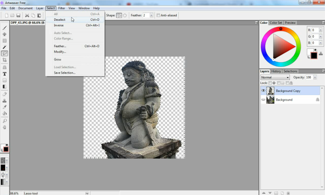325x195 pixels.
Task: Click delete layer trash icon
Action: click(x=288, y=193)
